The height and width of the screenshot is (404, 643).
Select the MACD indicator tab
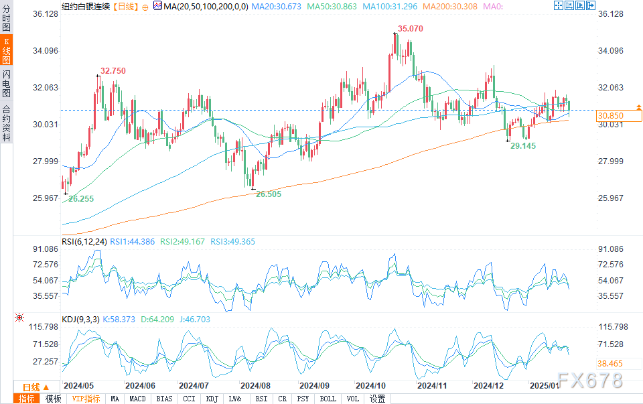point(137,399)
